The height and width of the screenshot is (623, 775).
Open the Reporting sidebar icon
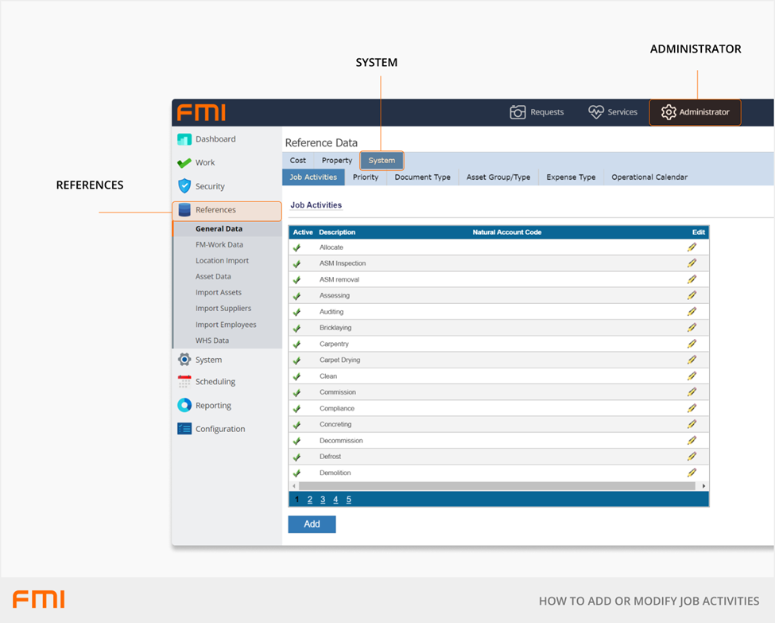[x=184, y=405]
